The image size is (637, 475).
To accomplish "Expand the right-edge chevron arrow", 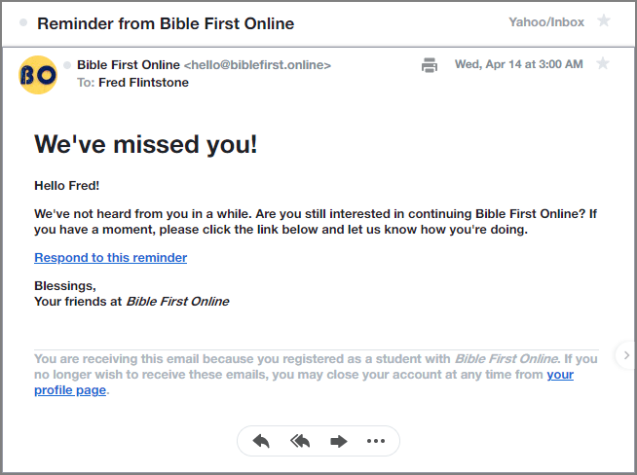I will (627, 355).
